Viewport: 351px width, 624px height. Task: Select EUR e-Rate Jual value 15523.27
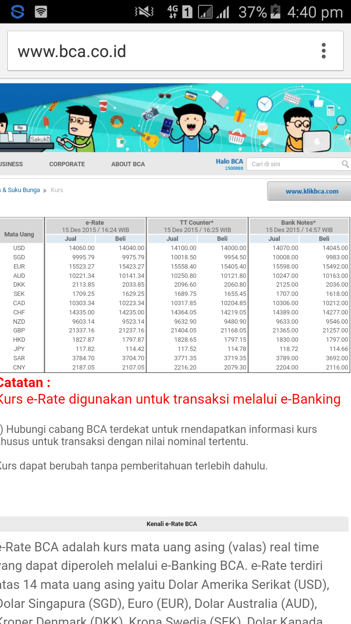(81, 267)
